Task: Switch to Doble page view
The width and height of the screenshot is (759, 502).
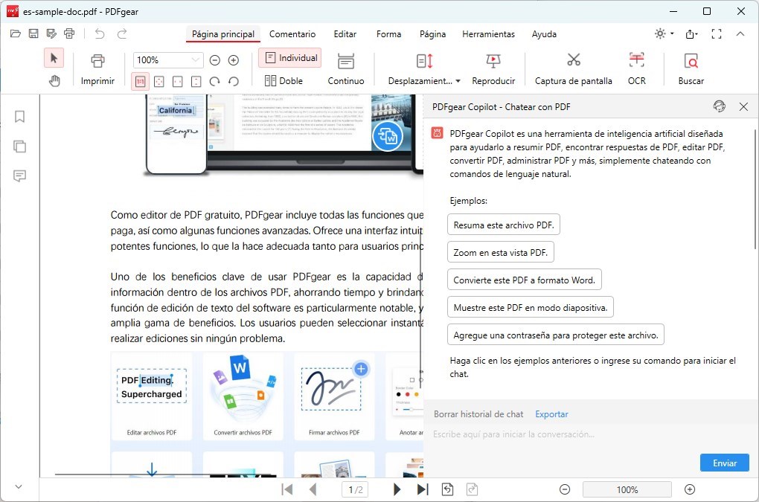Action: tap(284, 81)
